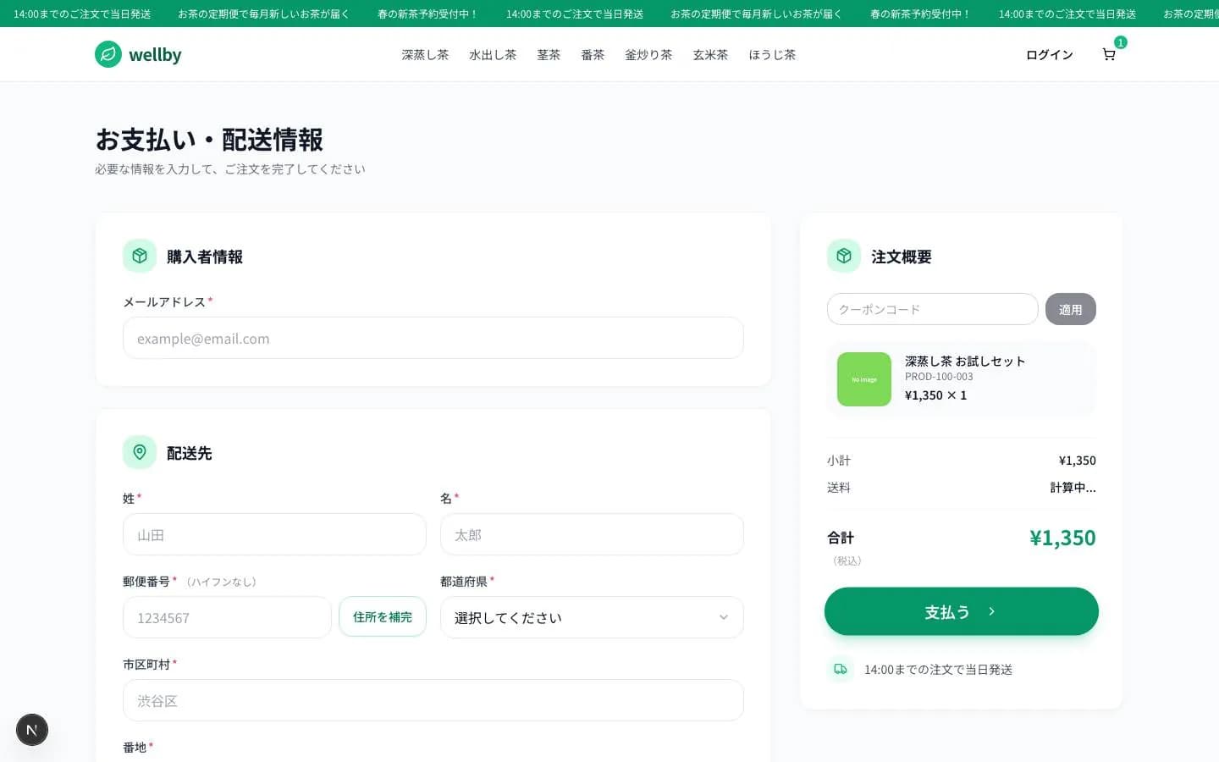Click the 支払う pay button
The image size is (1219, 762).
coord(962,611)
